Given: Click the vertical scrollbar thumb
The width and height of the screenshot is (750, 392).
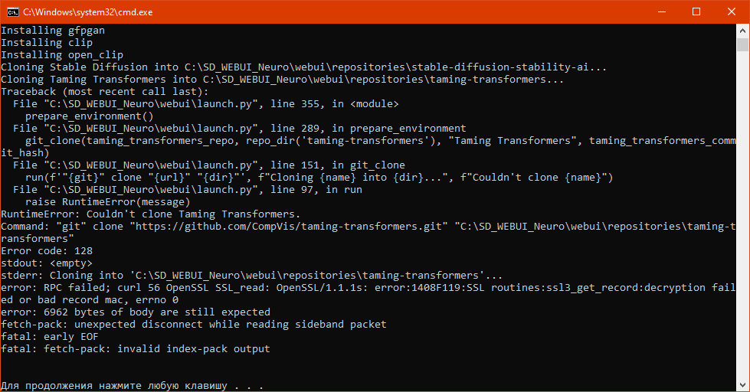Looking at the screenshot, I should (742, 44).
